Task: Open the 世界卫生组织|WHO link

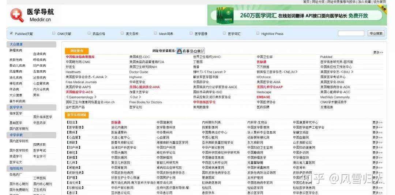Action: [x=207, y=57]
